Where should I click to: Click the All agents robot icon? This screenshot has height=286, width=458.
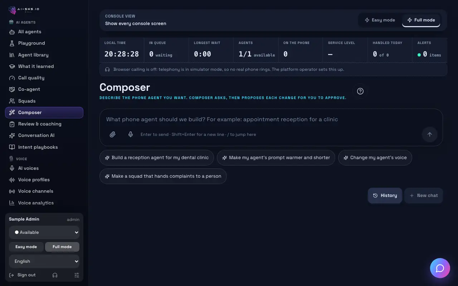tap(12, 32)
